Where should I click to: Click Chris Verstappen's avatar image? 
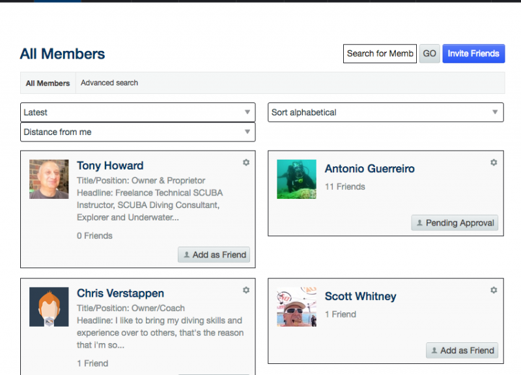49,307
